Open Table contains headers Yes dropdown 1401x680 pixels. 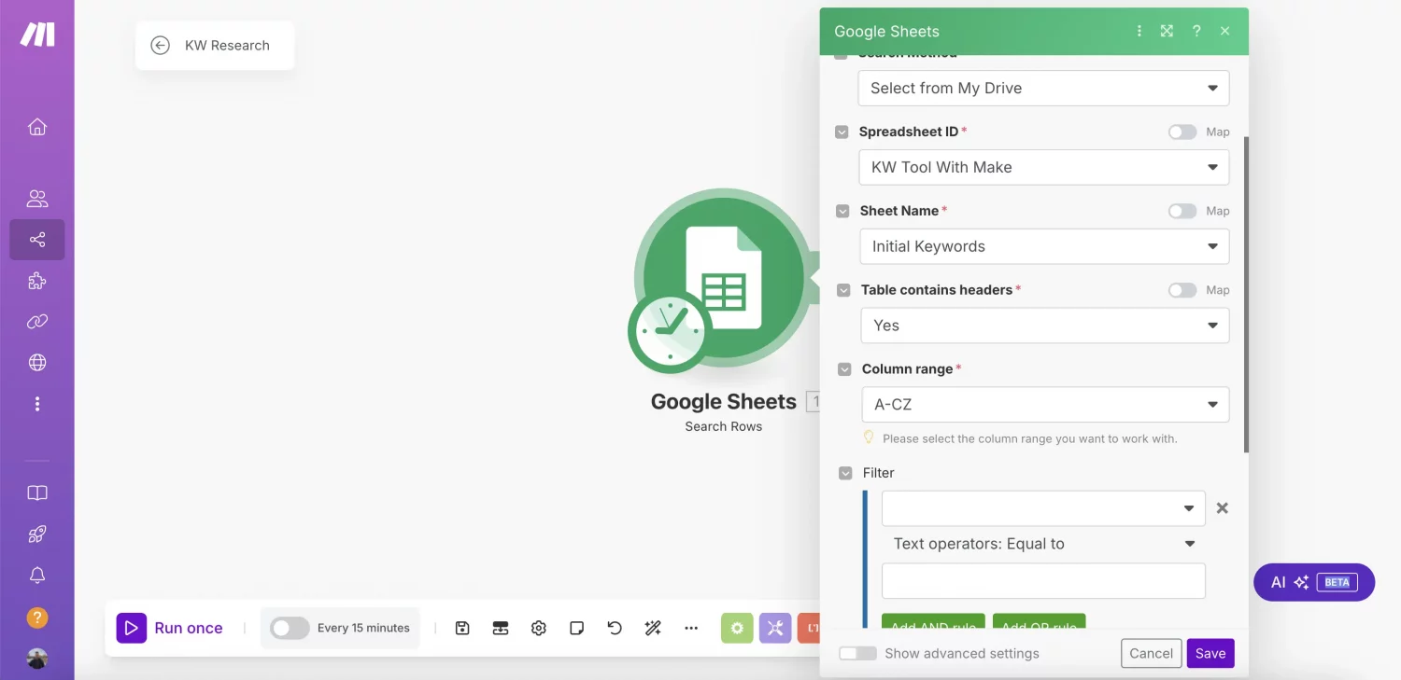pyautogui.click(x=1045, y=326)
